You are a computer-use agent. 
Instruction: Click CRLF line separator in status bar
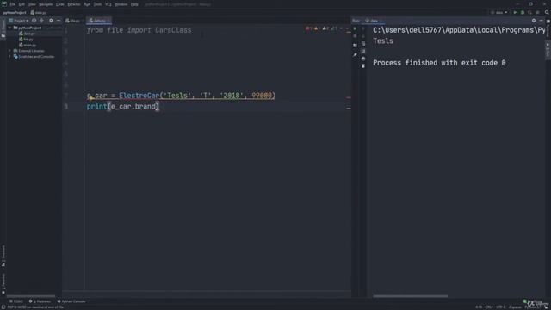pos(489,307)
